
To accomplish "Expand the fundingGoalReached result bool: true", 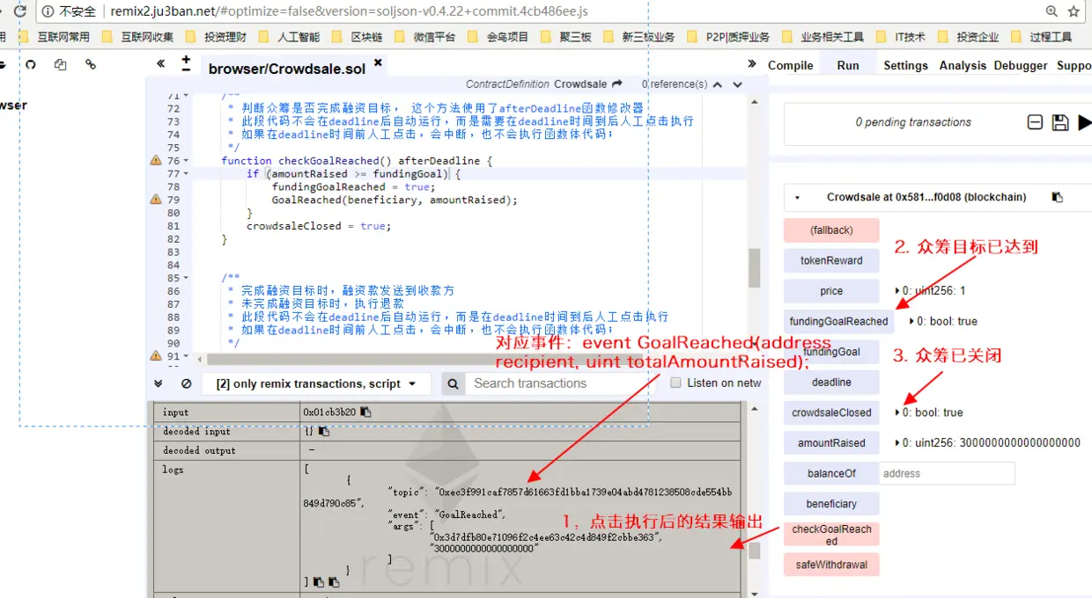I will click(911, 322).
